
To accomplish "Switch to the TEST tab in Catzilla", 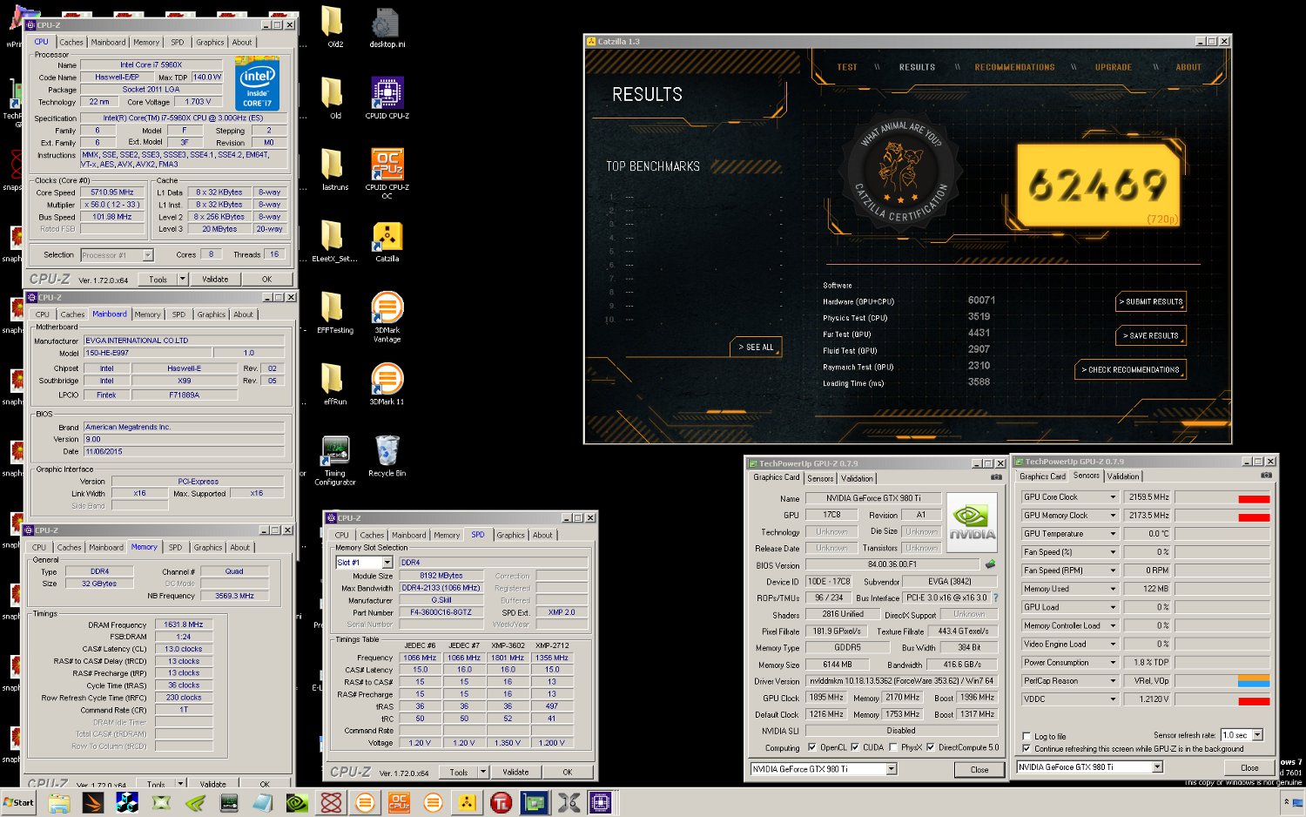I will click(847, 67).
